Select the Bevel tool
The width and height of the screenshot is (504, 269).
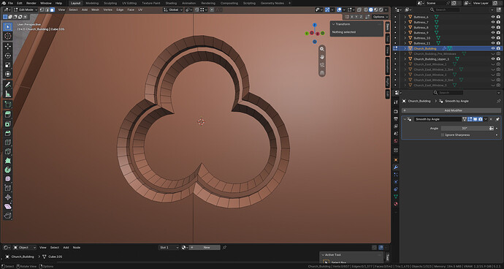click(8, 133)
